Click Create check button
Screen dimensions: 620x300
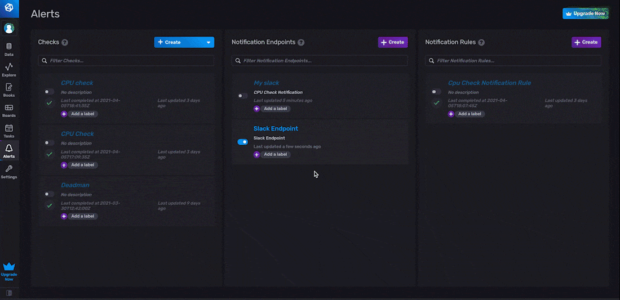pos(179,42)
